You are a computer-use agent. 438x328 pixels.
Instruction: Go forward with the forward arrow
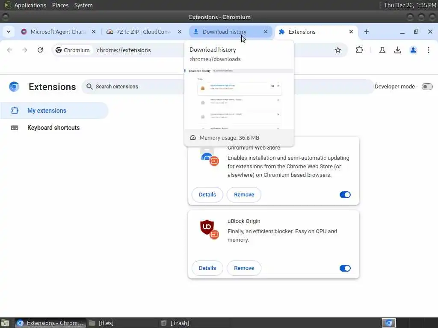tap(25, 50)
